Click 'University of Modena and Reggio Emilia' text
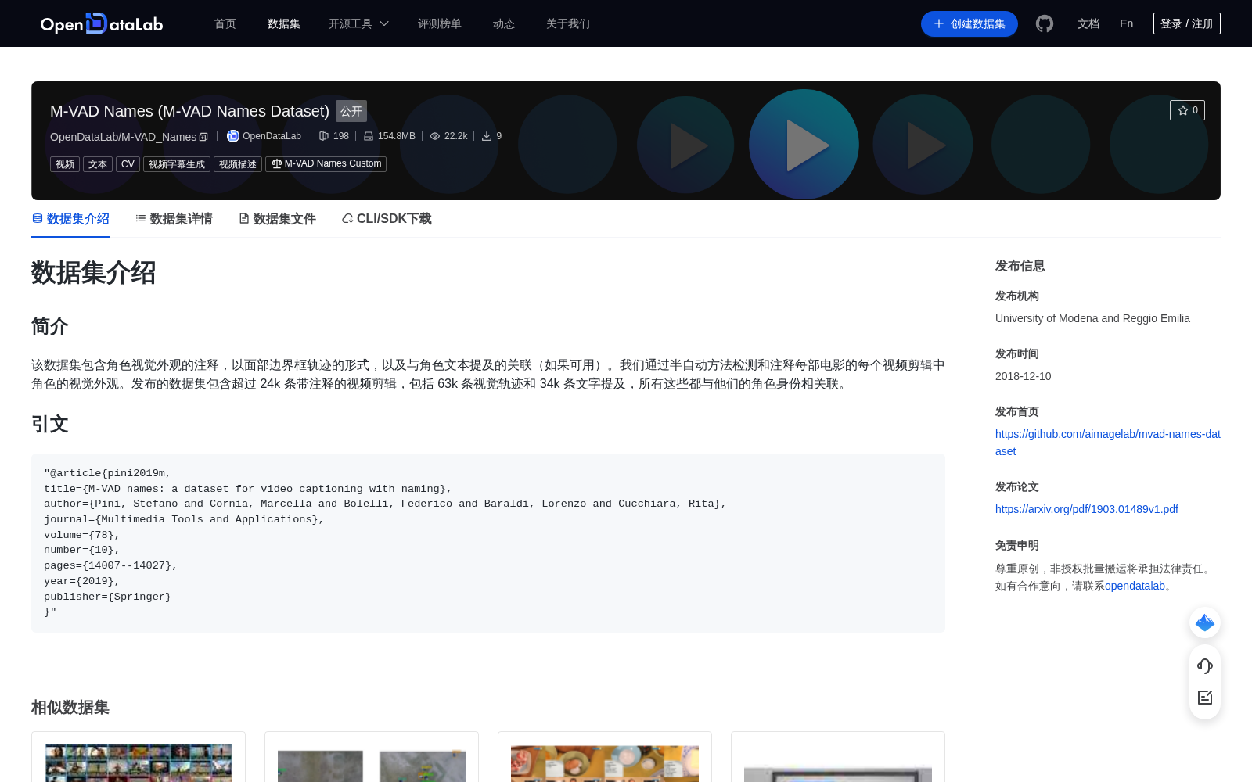Screen dimensions: 1252x782 pyautogui.click(x=1092, y=318)
